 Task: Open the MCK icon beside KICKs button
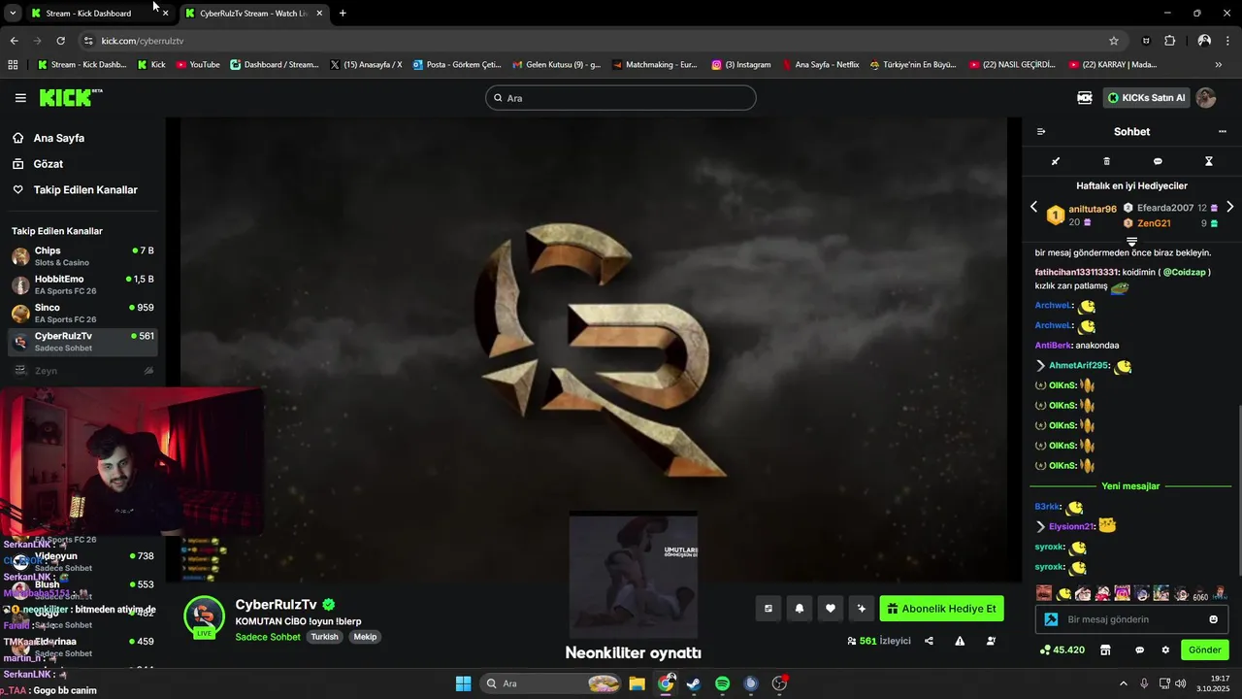point(1085,98)
